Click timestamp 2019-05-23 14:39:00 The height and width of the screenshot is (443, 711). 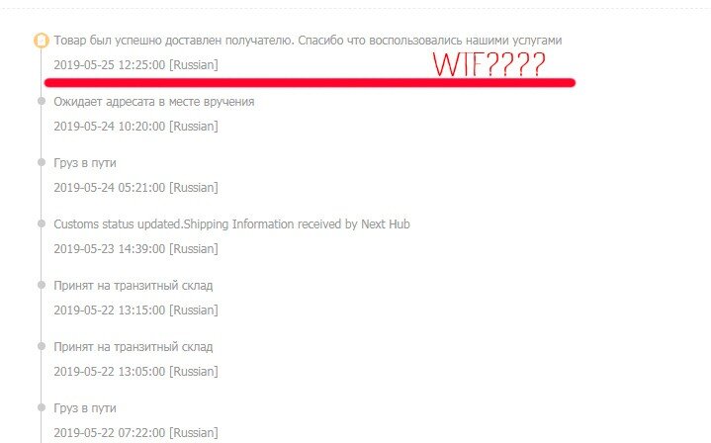110,248
